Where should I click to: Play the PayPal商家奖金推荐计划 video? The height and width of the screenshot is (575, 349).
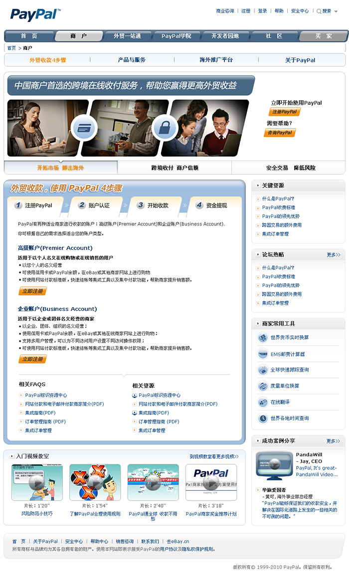pos(211,482)
